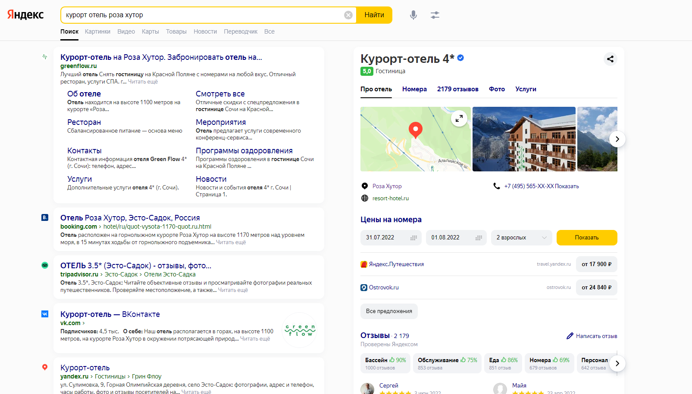Open the 2 взрослых guests dropdown
Viewport: 692px width, 394px height.
[522, 238]
